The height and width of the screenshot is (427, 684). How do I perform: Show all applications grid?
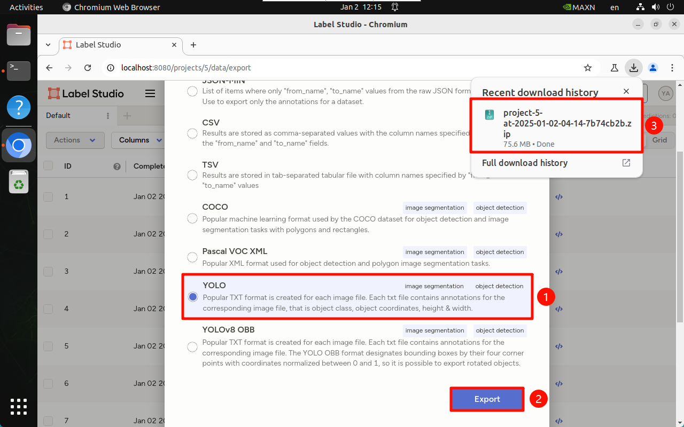point(19,406)
